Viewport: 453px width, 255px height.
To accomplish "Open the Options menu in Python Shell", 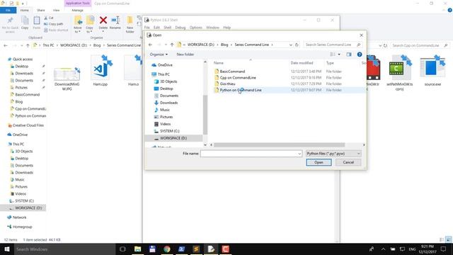I will (x=195, y=28).
